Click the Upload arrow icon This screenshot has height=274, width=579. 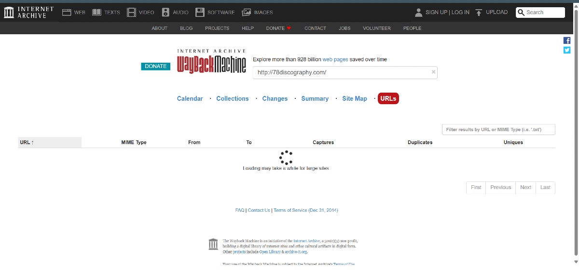click(x=479, y=13)
